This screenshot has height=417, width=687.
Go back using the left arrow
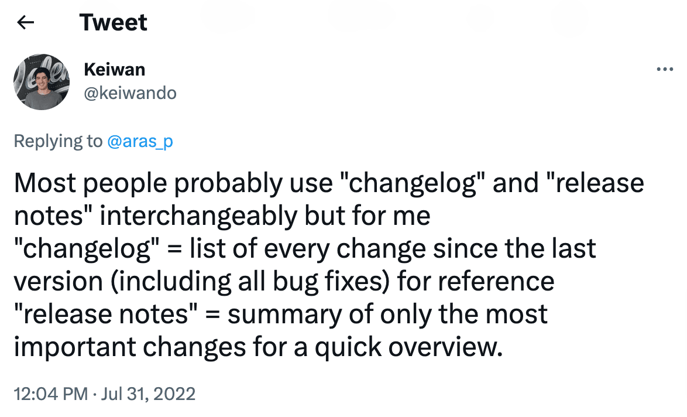[25, 23]
